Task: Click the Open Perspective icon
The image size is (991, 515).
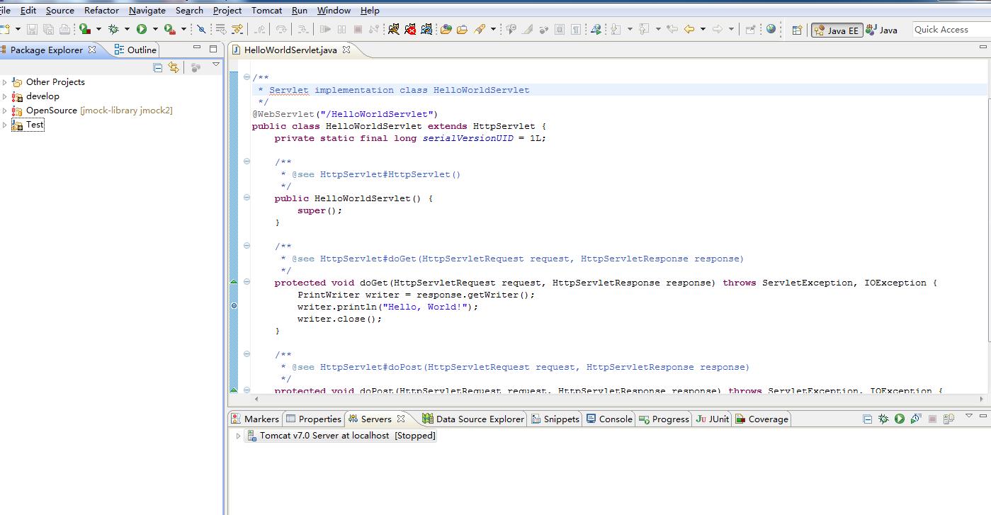Action: tap(797, 30)
